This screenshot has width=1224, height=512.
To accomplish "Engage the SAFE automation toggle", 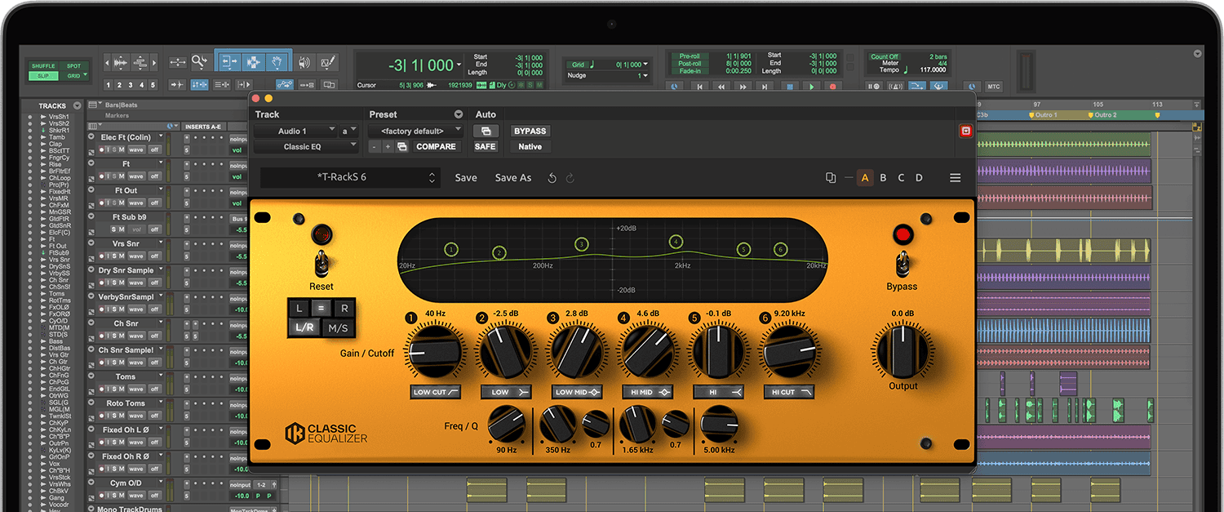I will (485, 146).
